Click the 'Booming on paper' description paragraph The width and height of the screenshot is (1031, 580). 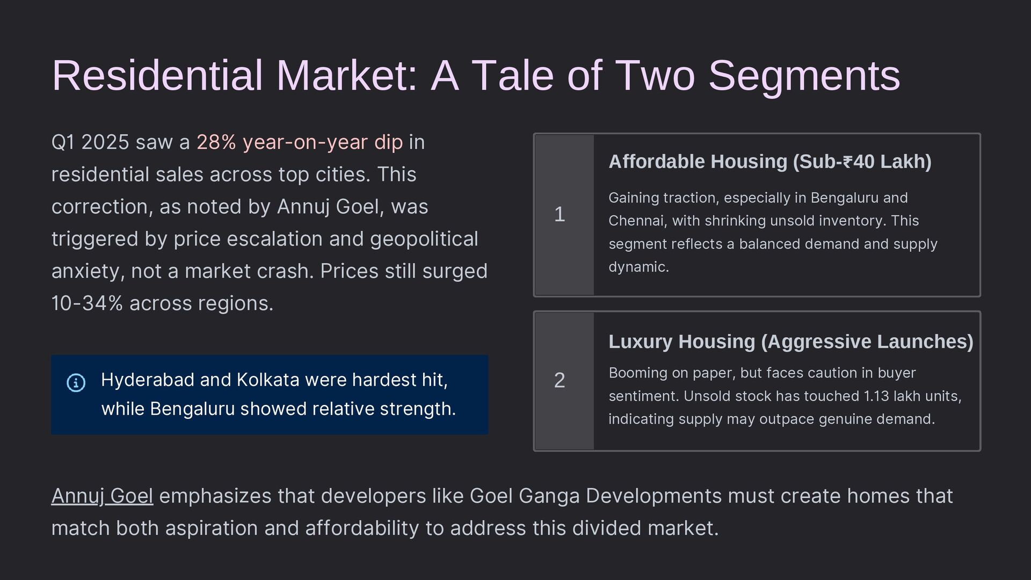pos(785,396)
